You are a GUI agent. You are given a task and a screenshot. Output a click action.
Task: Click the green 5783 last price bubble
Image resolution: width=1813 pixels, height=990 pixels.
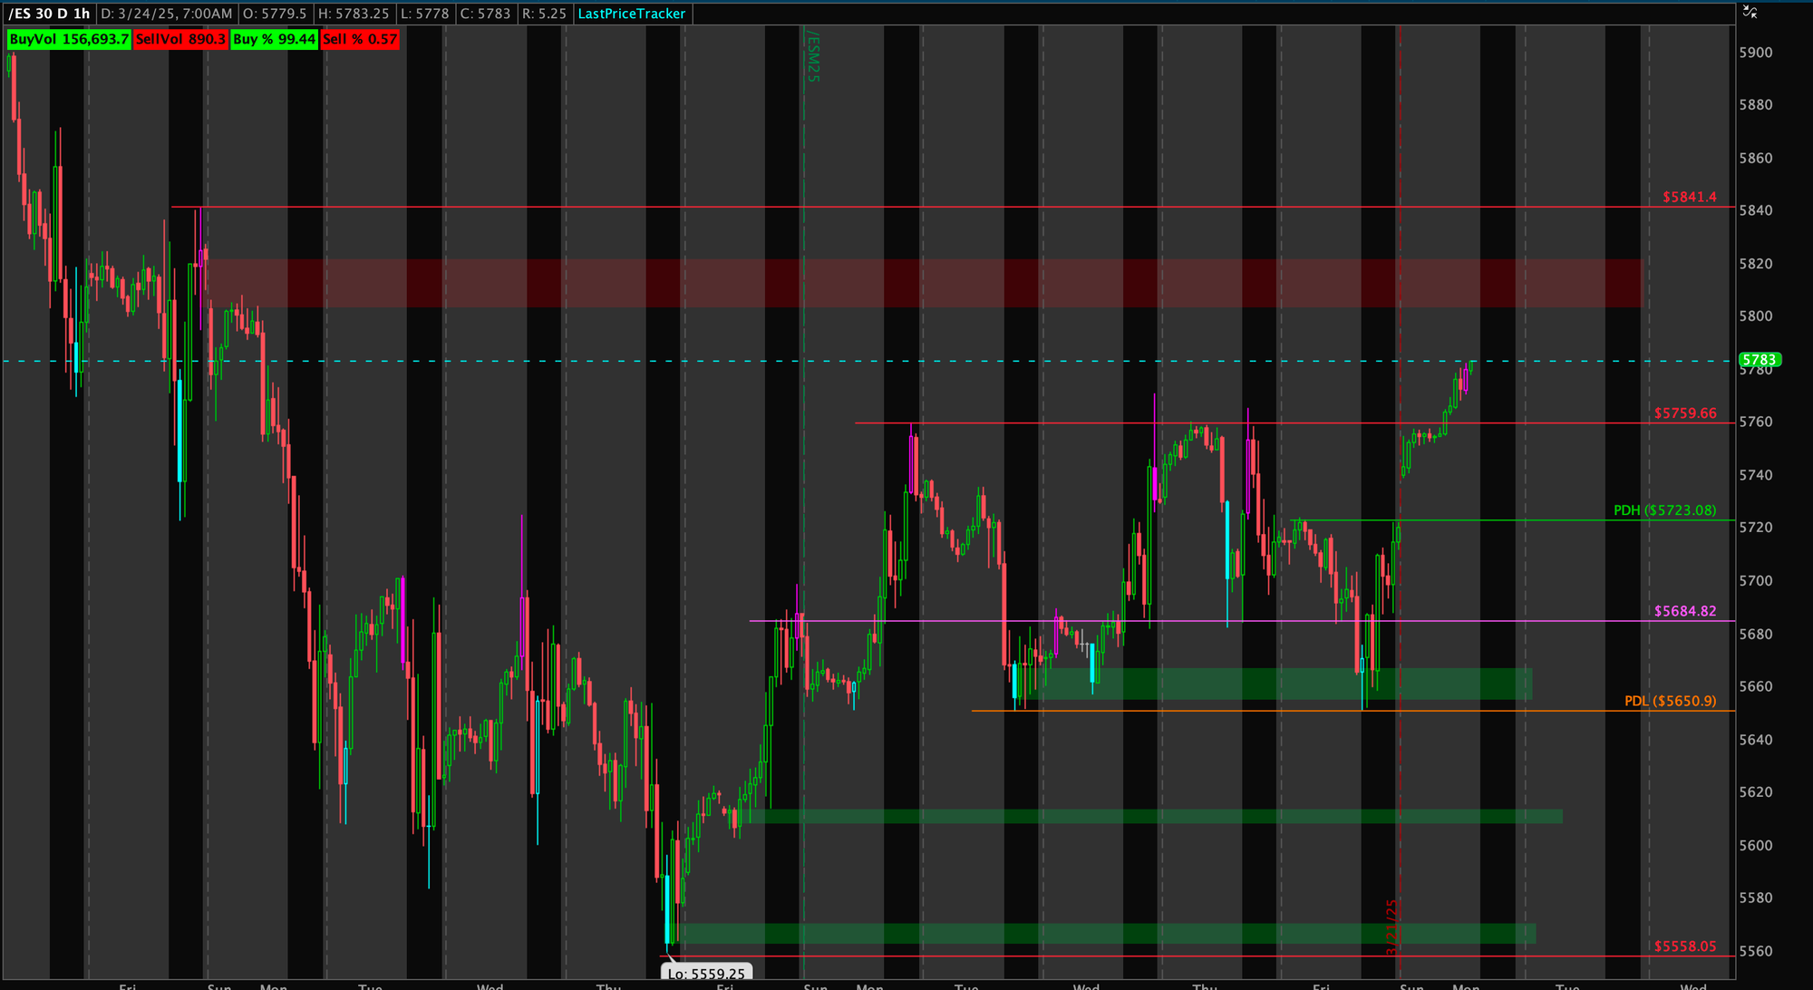coord(1760,360)
